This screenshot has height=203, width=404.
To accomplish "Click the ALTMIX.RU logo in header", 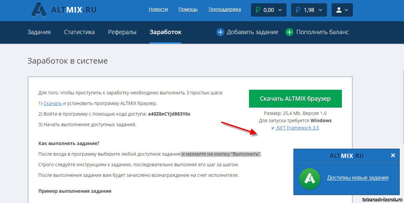I will (x=64, y=10).
